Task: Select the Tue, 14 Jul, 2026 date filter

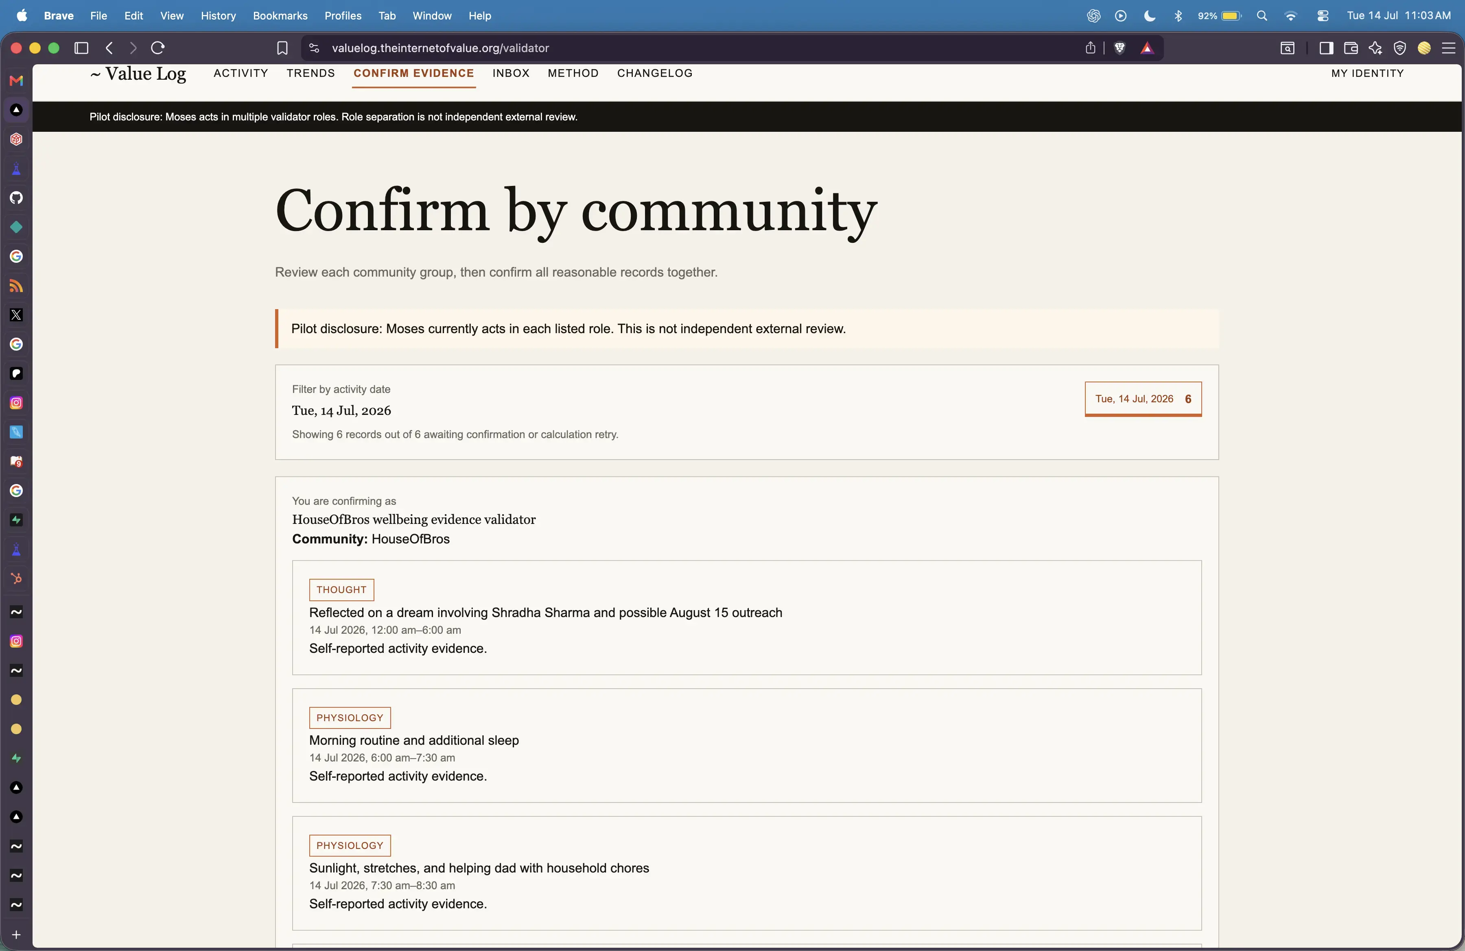Action: click(x=1143, y=399)
